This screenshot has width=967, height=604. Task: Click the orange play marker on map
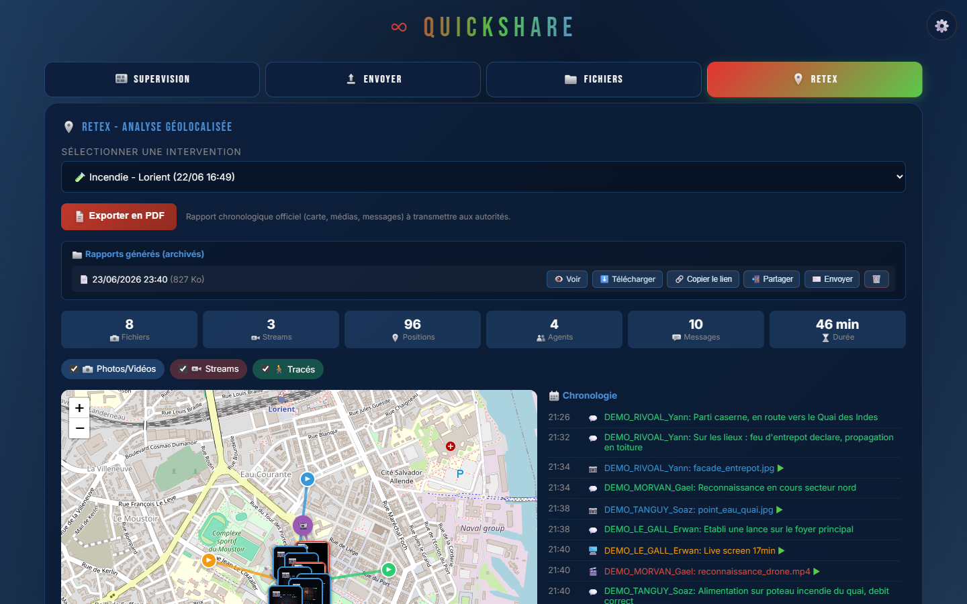[x=209, y=560]
